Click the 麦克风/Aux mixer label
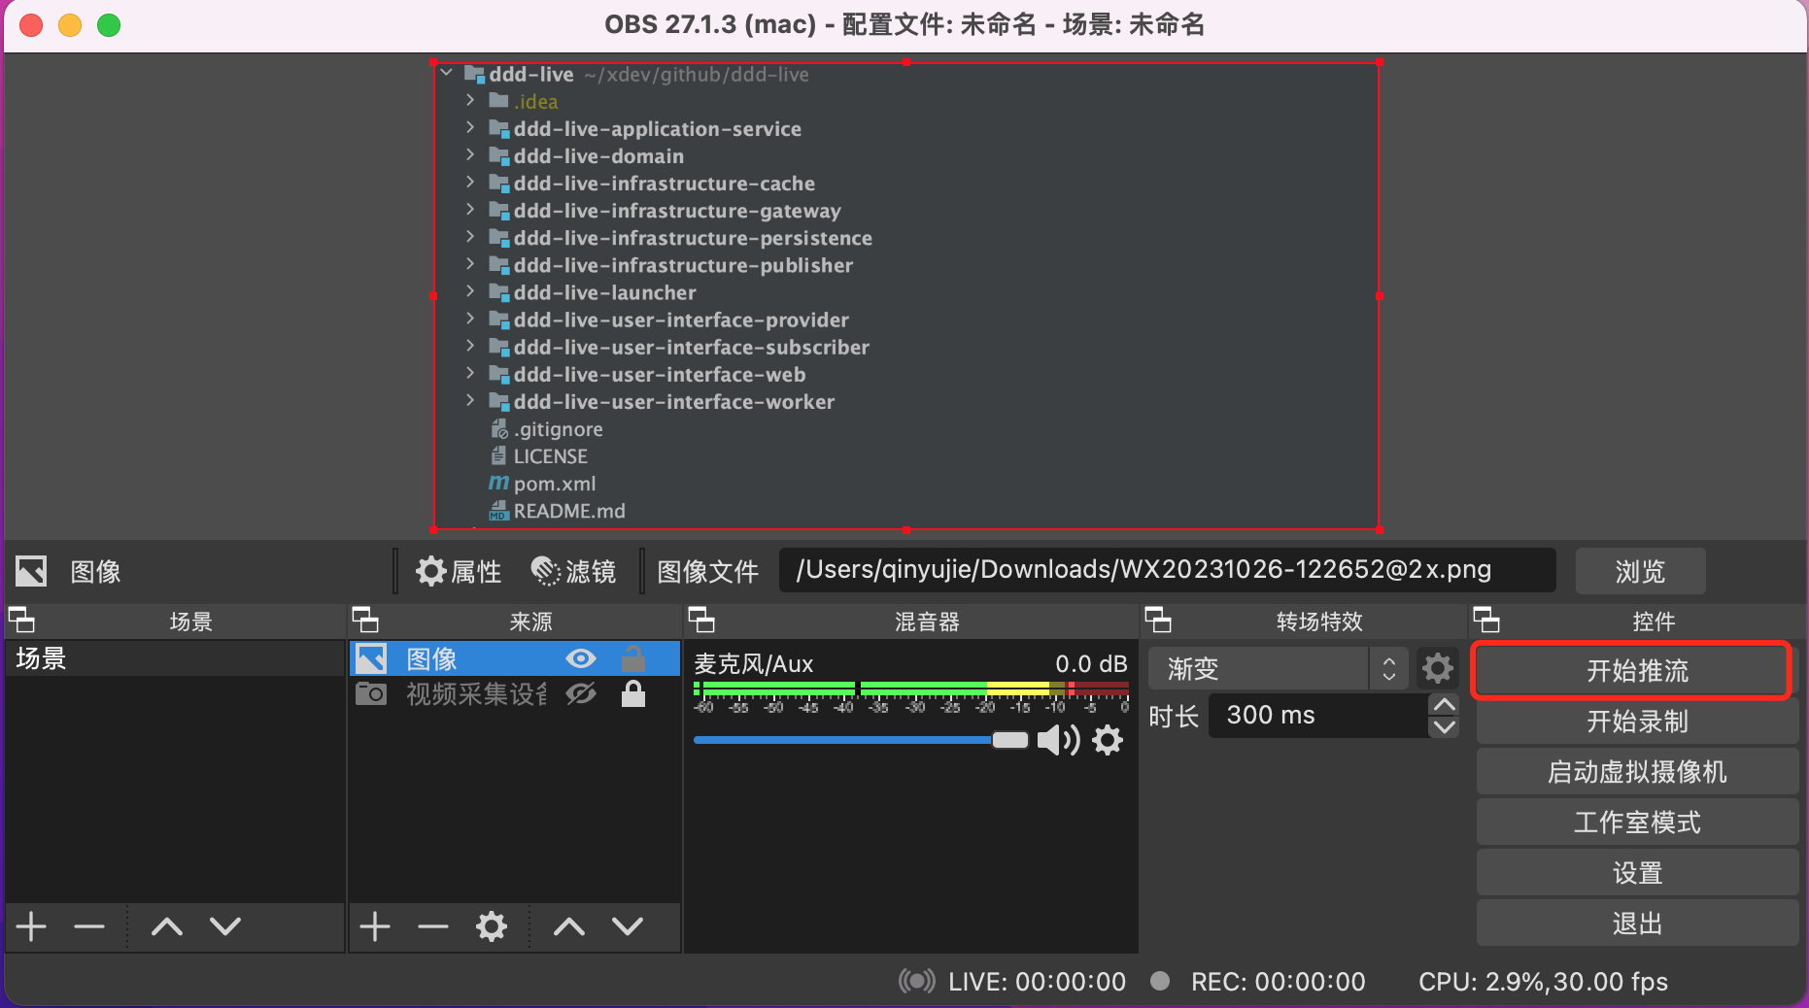The height and width of the screenshot is (1008, 1809). 753,664
